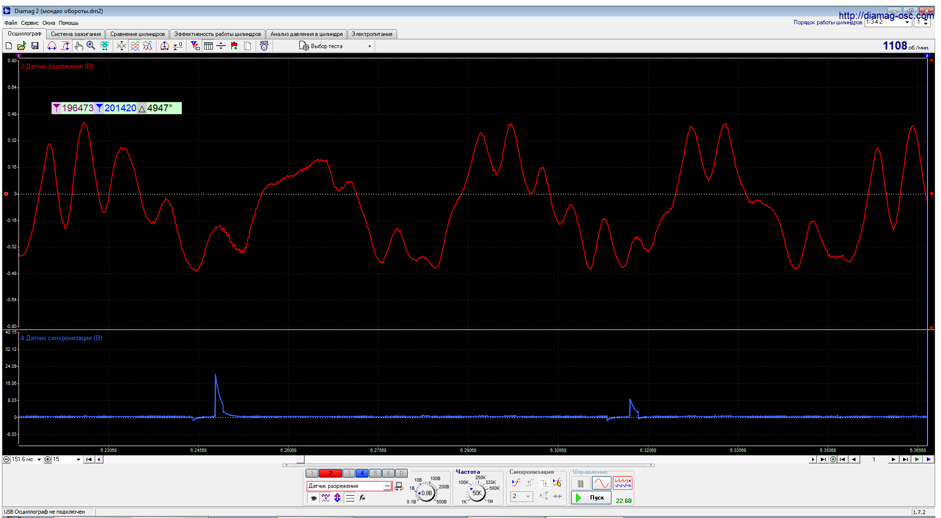941x518 pixels.
Task: Open the 151.6 мс time scale dropdown
Action: tap(26, 459)
